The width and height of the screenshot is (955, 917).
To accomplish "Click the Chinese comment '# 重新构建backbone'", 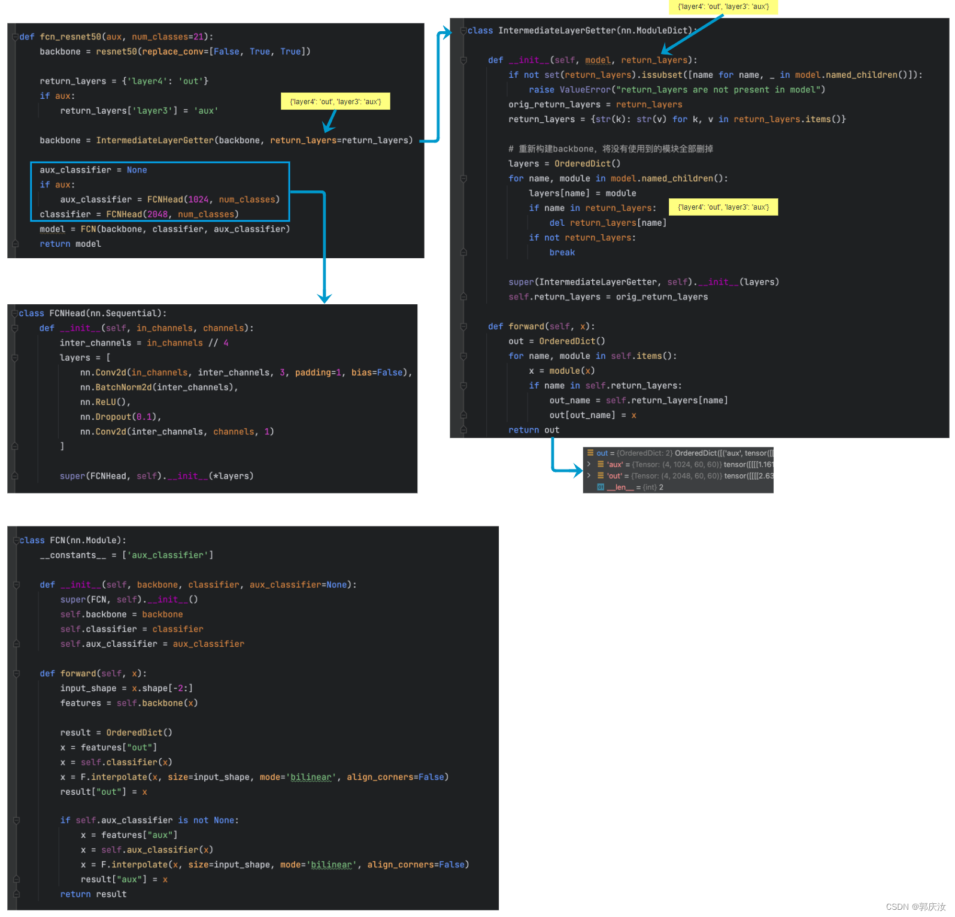I will coord(611,149).
